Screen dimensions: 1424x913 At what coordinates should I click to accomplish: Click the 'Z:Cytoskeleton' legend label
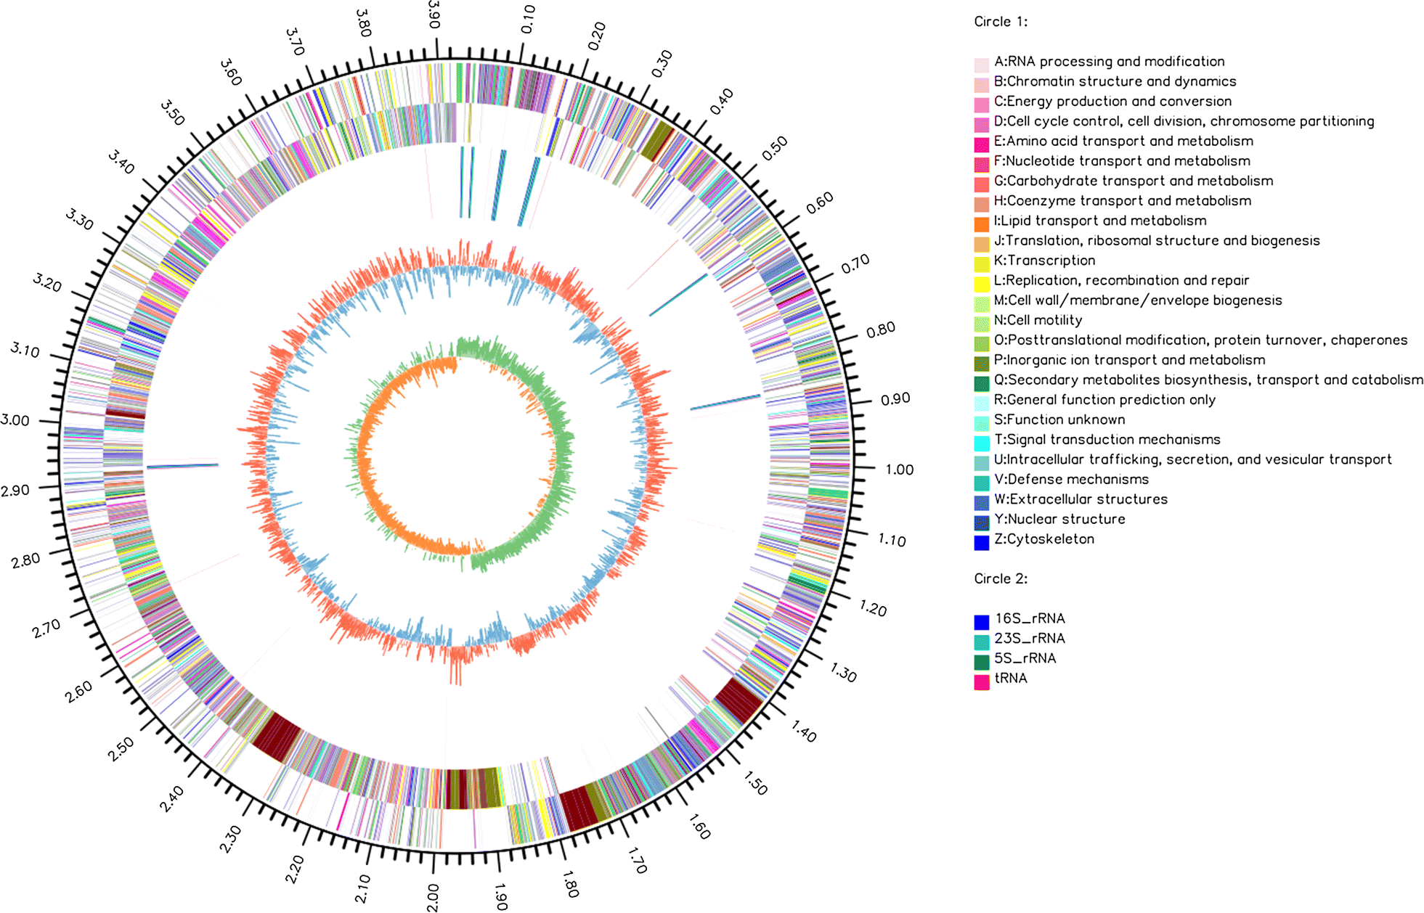tap(1043, 539)
